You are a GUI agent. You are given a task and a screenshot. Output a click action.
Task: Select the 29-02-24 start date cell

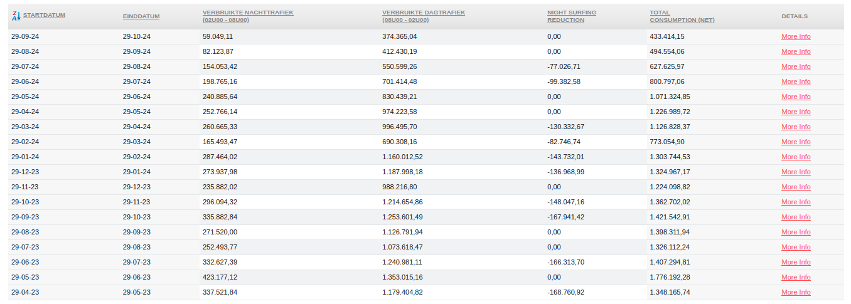point(25,142)
